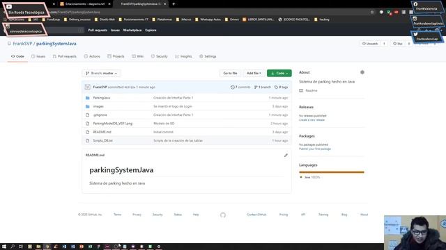Open a new browser tab with the plus icon
The width and height of the screenshot is (446, 250).
coord(174,4)
